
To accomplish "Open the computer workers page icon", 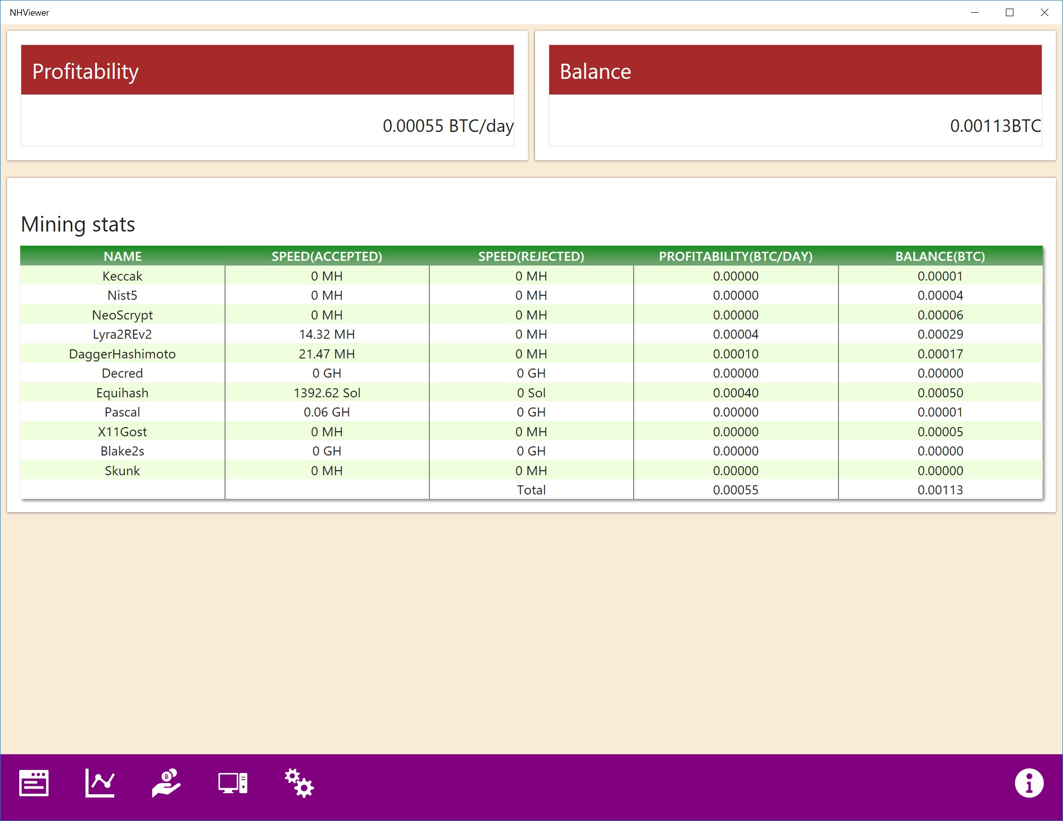I will (233, 783).
